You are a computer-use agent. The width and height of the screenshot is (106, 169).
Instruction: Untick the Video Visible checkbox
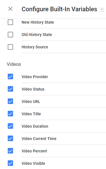10,163
